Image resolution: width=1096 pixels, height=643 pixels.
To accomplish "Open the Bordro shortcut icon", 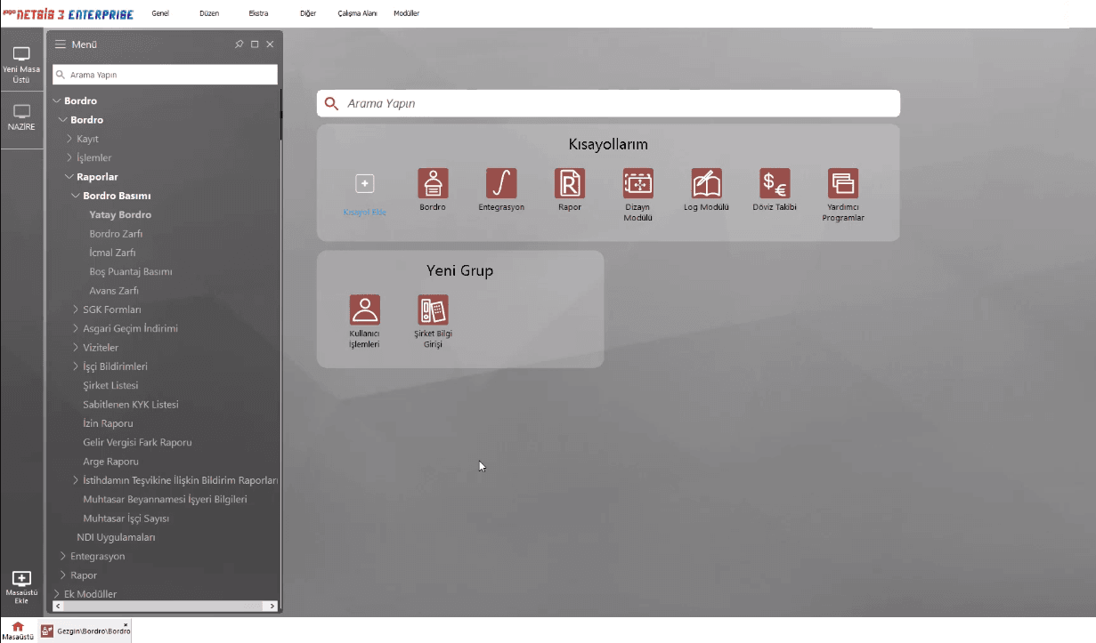I will pos(433,184).
